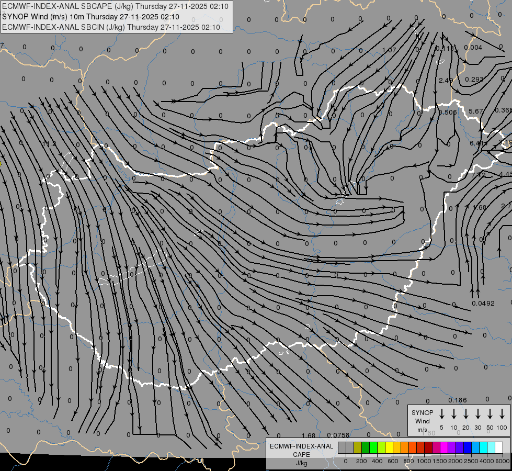
Task: Click the 1500 tick label in CAPE legend
Action: point(440,461)
